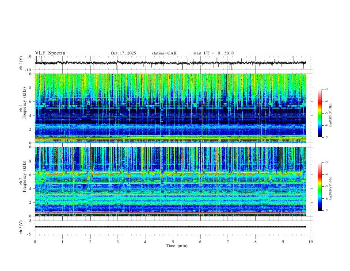Click time-axis tick label '4'
The image size is (350, 271).
point(145,242)
